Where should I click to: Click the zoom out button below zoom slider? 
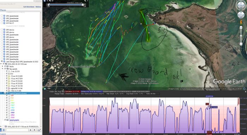[241, 44]
